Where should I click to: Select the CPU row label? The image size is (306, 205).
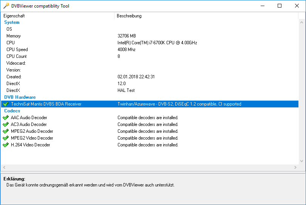[11, 43]
